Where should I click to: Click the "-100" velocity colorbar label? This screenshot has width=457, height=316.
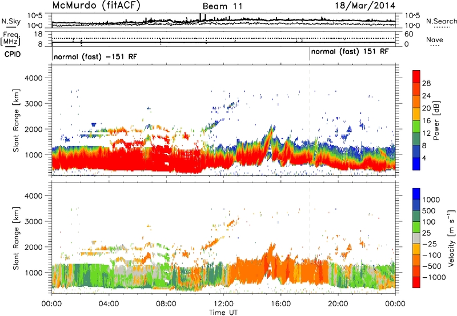coord(432,255)
